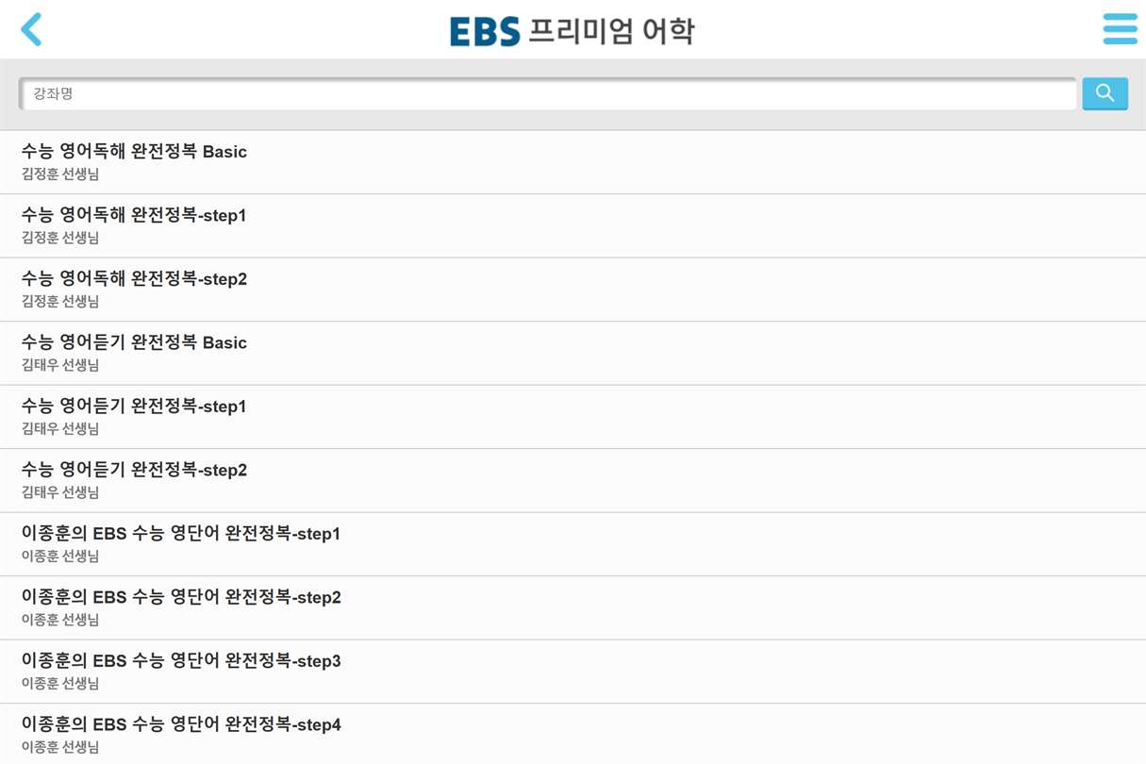The image size is (1146, 764).
Task: Open 이종훈의 EBS 수능 영단어 완전정복-step1
Action: tap(573, 544)
